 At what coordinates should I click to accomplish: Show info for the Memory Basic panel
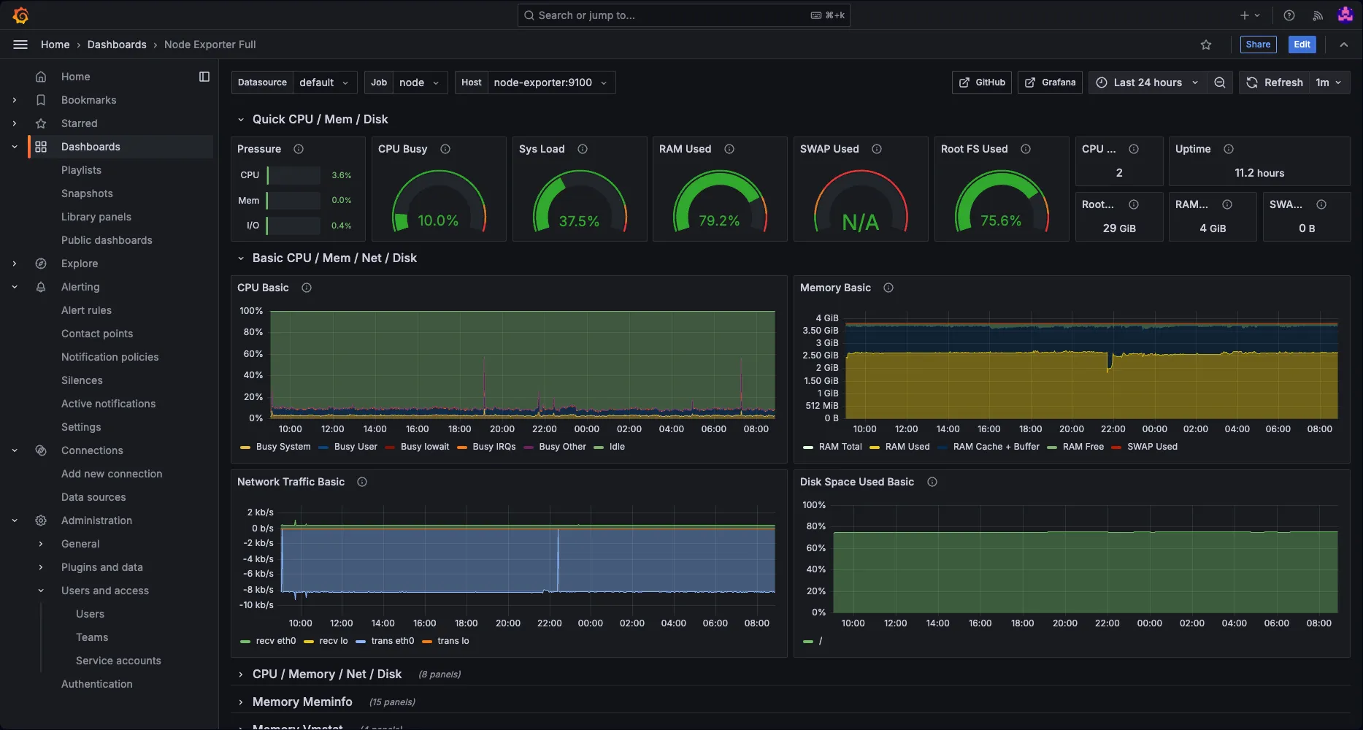888,288
